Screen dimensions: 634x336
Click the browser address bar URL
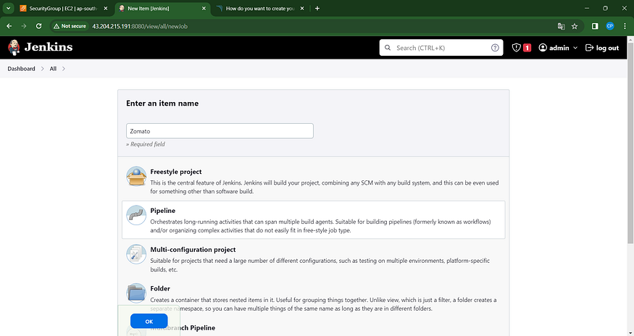click(x=140, y=26)
